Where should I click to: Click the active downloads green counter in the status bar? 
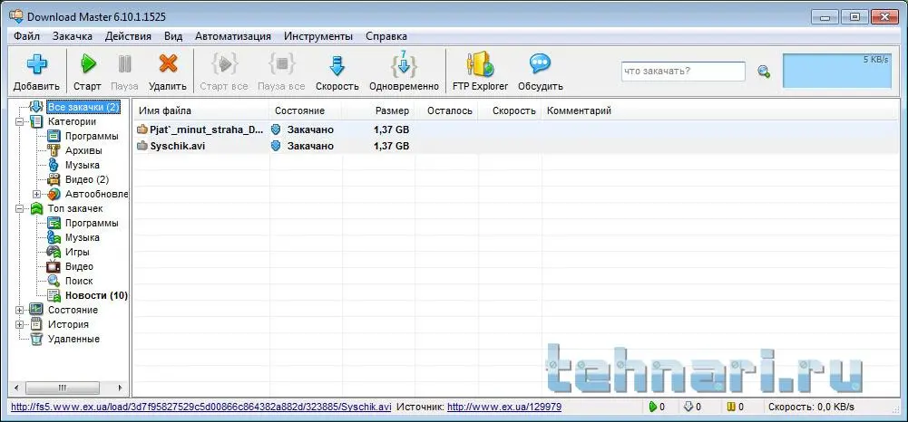pyautogui.click(x=658, y=407)
